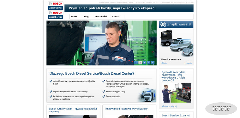Open the O nas menu item
The image size is (240, 118).
click(x=74, y=17)
